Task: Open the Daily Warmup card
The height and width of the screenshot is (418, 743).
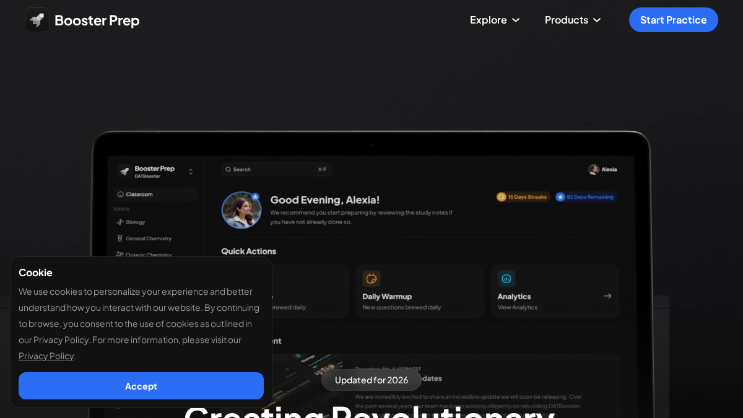Action: 420,291
